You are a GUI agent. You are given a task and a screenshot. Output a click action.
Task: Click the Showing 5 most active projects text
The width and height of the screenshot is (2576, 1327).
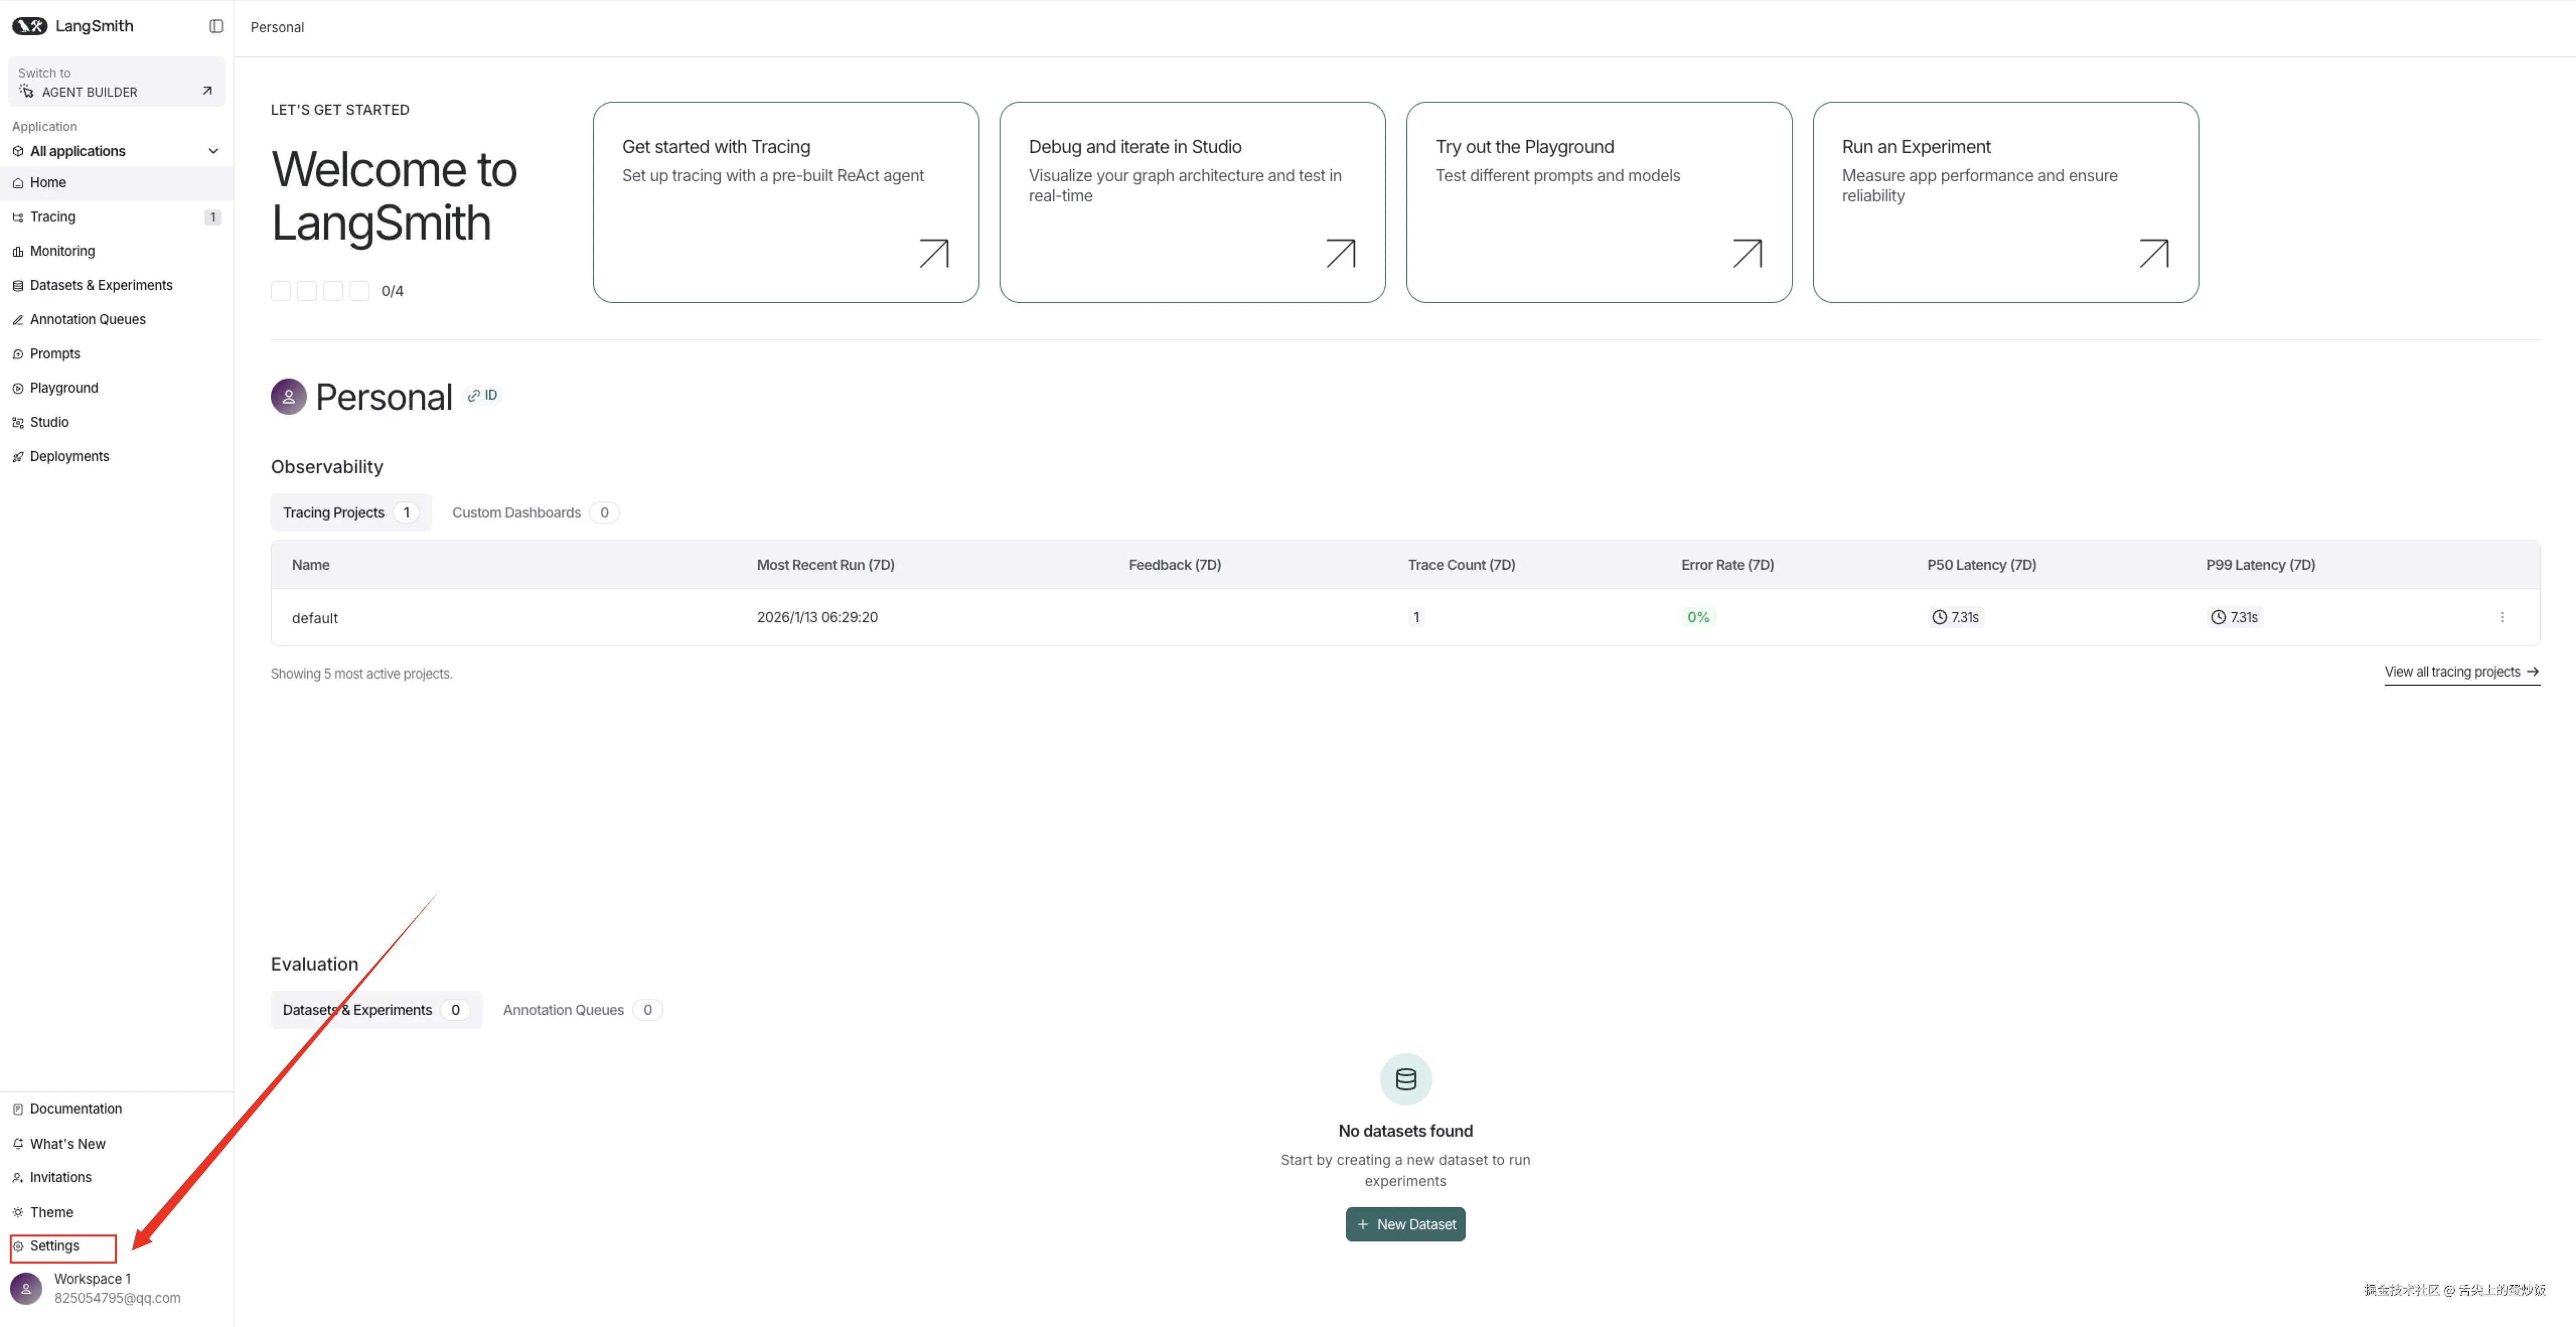pyautogui.click(x=362, y=674)
